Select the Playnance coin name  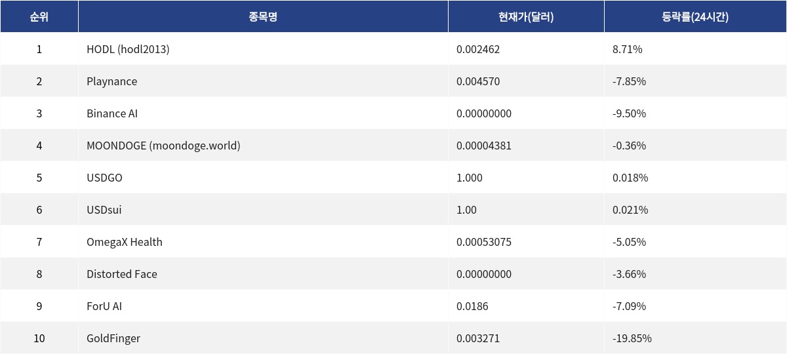[x=112, y=81]
